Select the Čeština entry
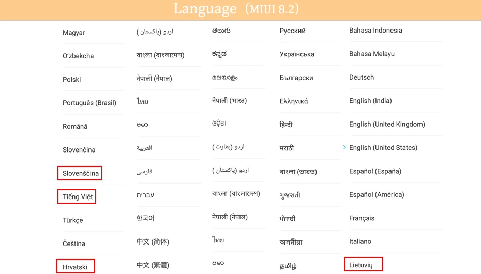The width and height of the screenshot is (481, 274). [x=73, y=243]
